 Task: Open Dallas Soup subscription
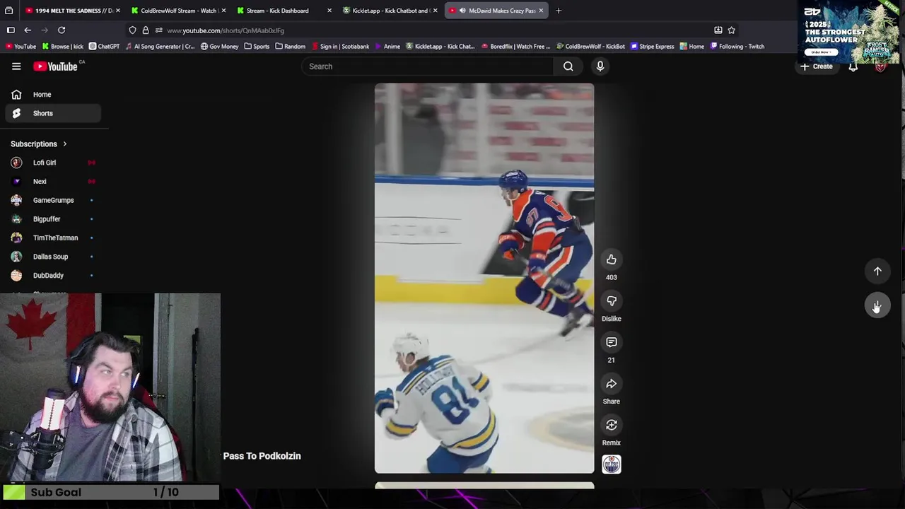coord(53,257)
